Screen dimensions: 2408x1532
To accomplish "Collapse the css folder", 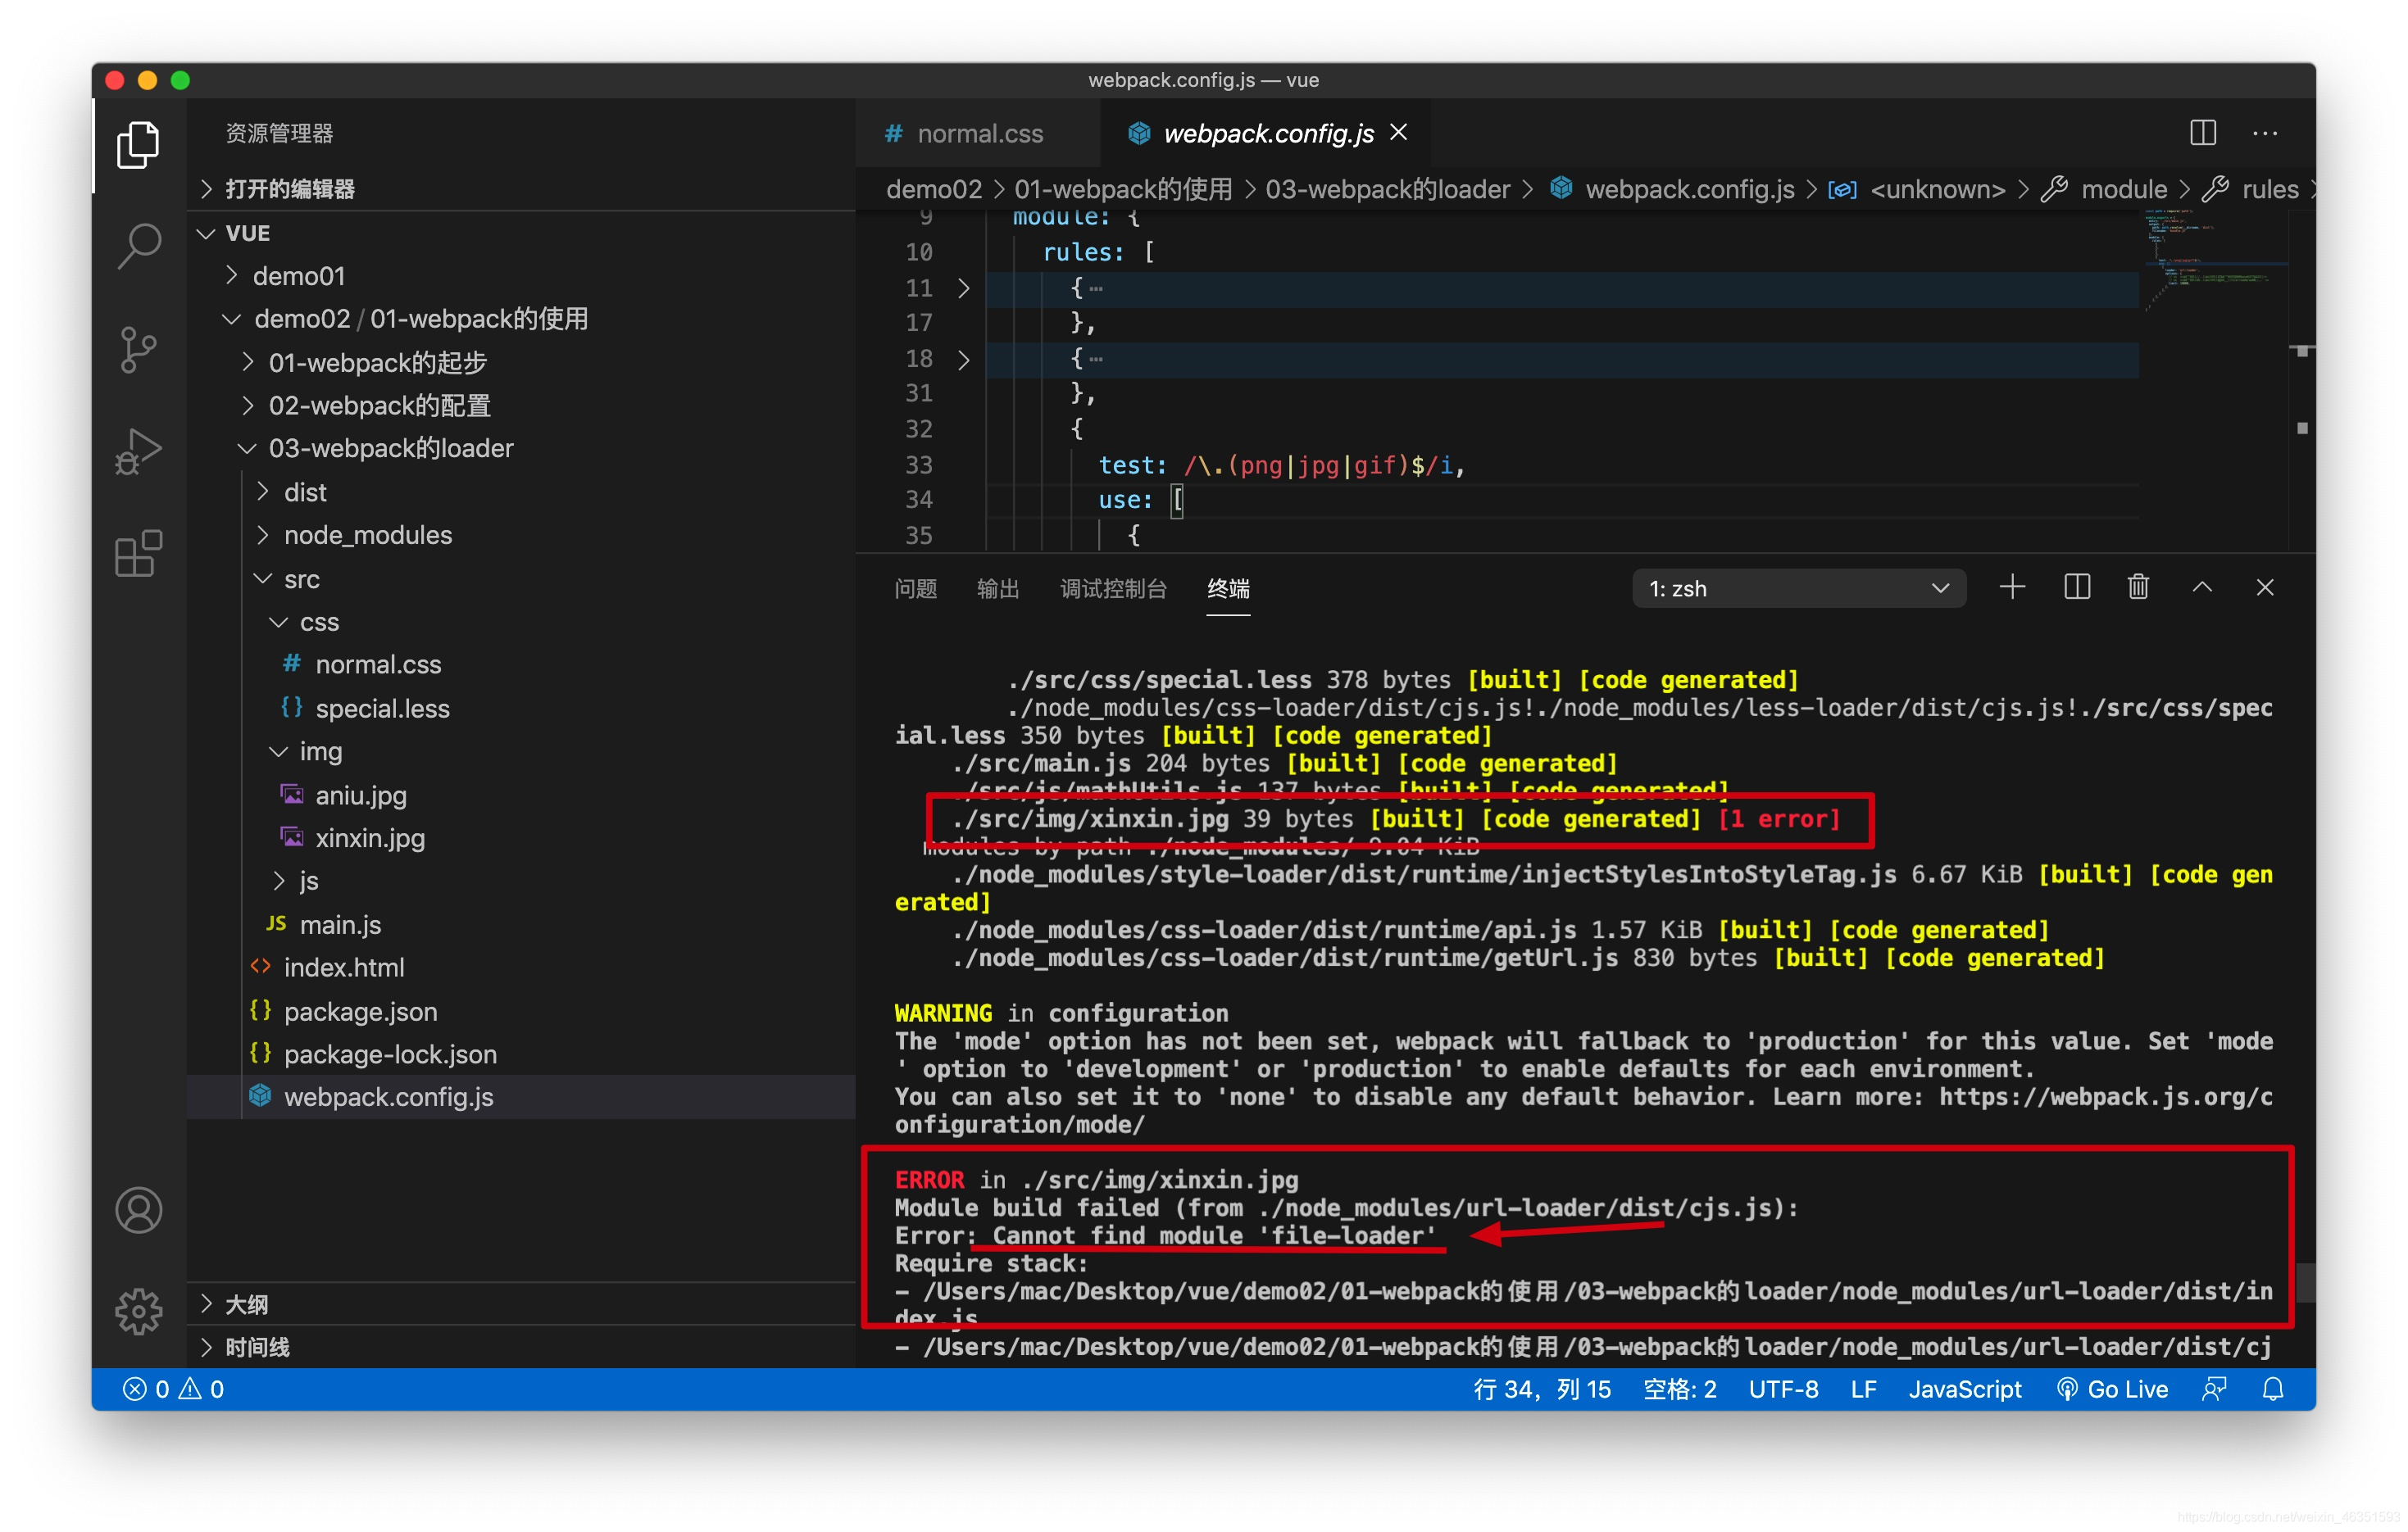I will [x=521, y=623].
